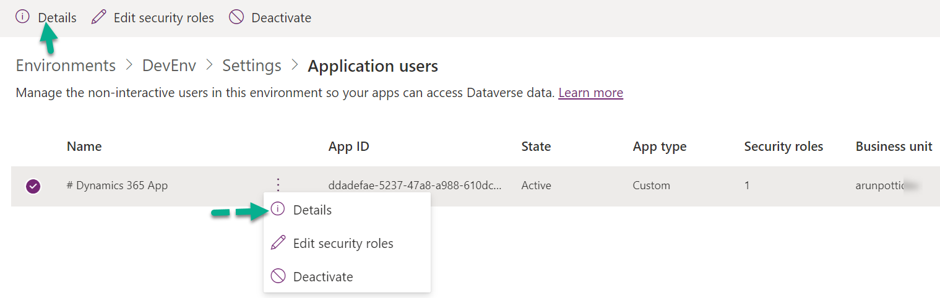This screenshot has height=298, width=940.
Task: Click the Deactivate circle icon in context menu
Action: click(x=278, y=276)
